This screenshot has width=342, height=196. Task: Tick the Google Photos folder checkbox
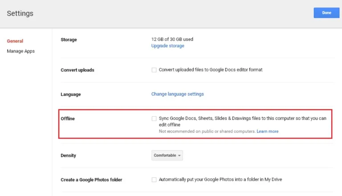[154, 180]
